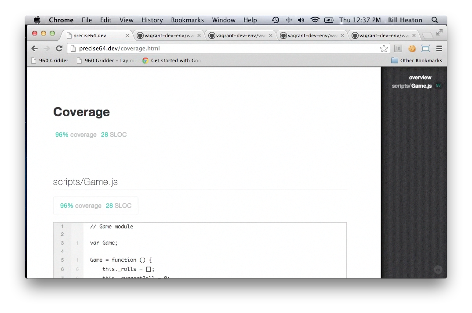Click the Time Machine menu bar icon
The width and height of the screenshot is (472, 313).
[x=276, y=20]
